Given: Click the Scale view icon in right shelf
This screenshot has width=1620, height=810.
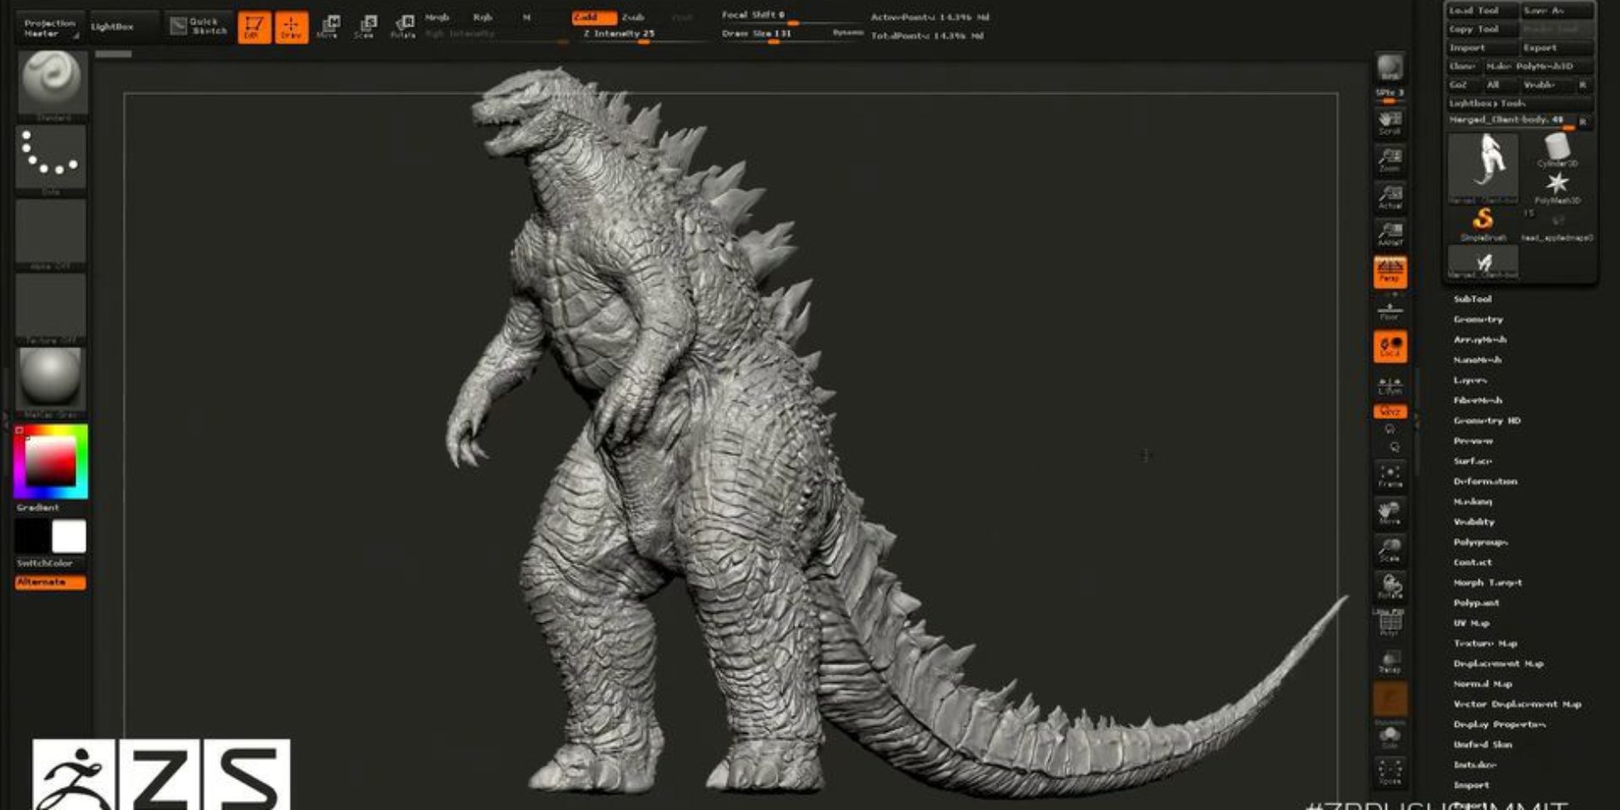Looking at the screenshot, I should coord(1389,550).
